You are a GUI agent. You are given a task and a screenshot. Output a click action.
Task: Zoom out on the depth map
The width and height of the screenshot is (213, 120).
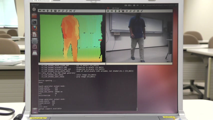tap(67, 10)
